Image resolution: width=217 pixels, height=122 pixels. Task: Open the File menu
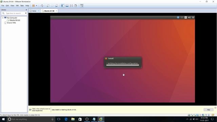(x=3, y=6)
